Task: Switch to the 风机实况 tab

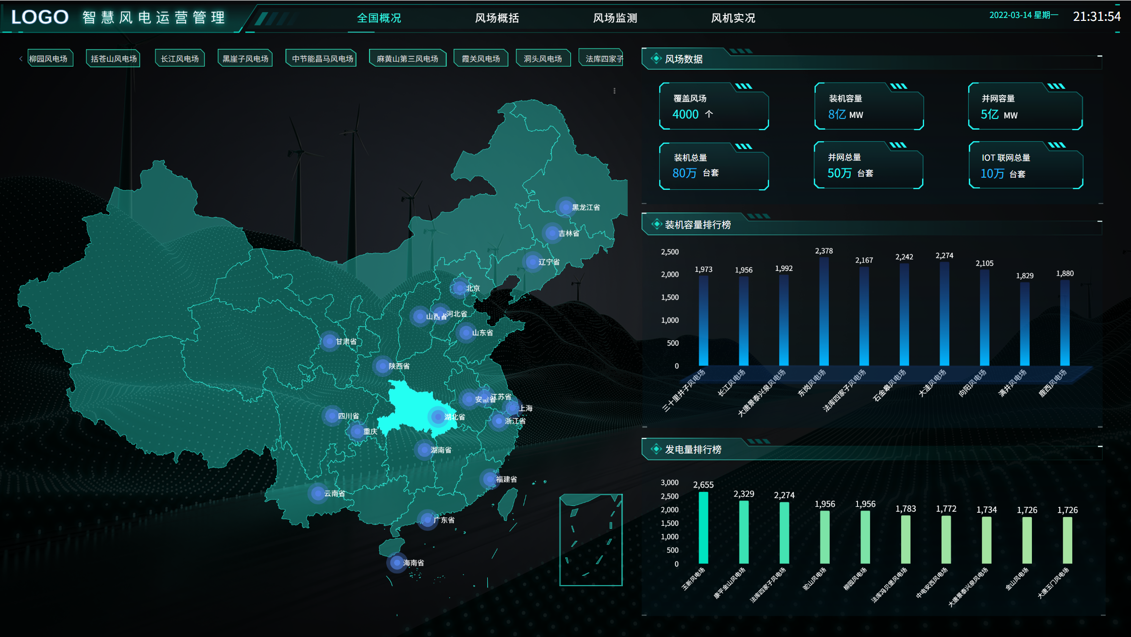Action: click(x=733, y=18)
